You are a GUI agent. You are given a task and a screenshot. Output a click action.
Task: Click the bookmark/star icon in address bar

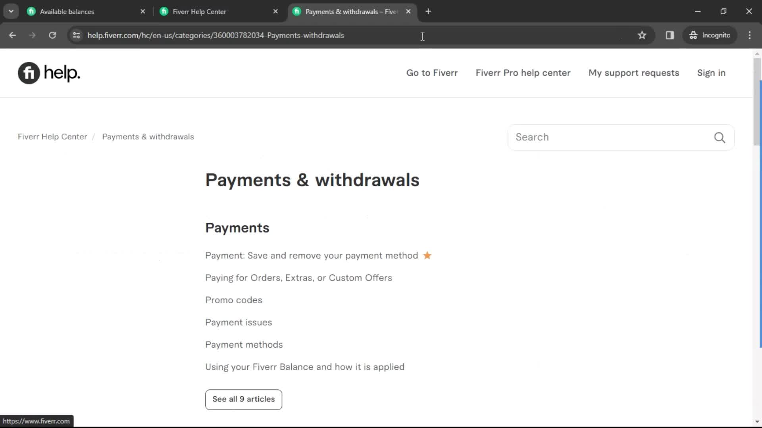642,35
